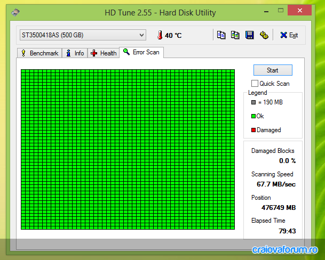The height and width of the screenshot is (260, 325).
Task: Open the Health tab
Action: point(104,53)
